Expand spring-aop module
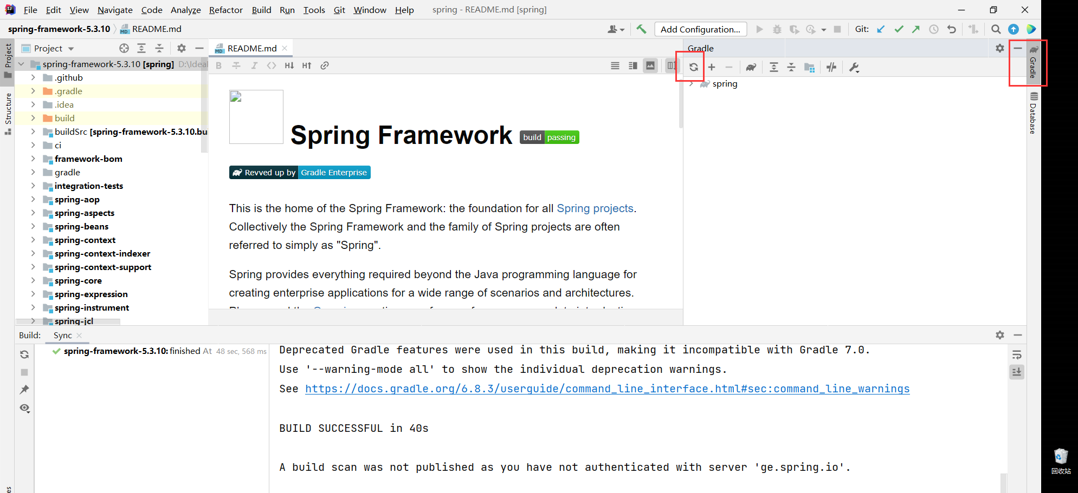This screenshot has height=493, width=1078. tap(33, 199)
